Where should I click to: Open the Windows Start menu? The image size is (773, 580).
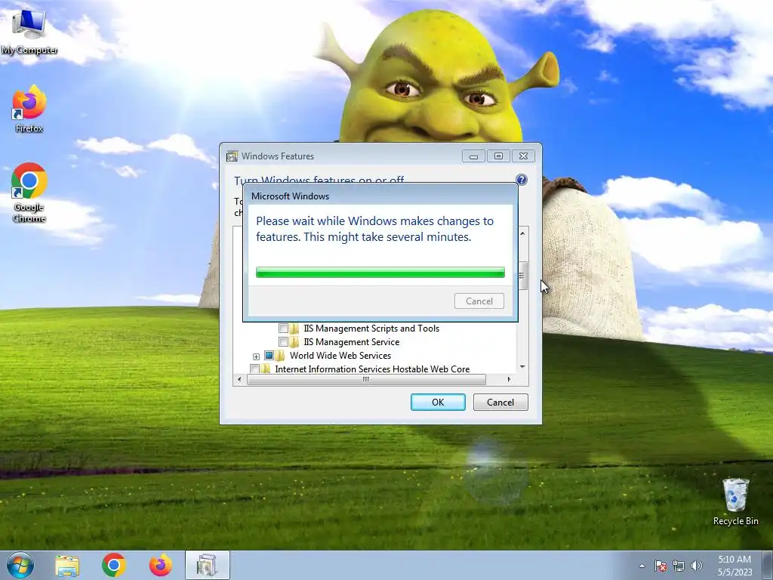[x=20, y=565]
